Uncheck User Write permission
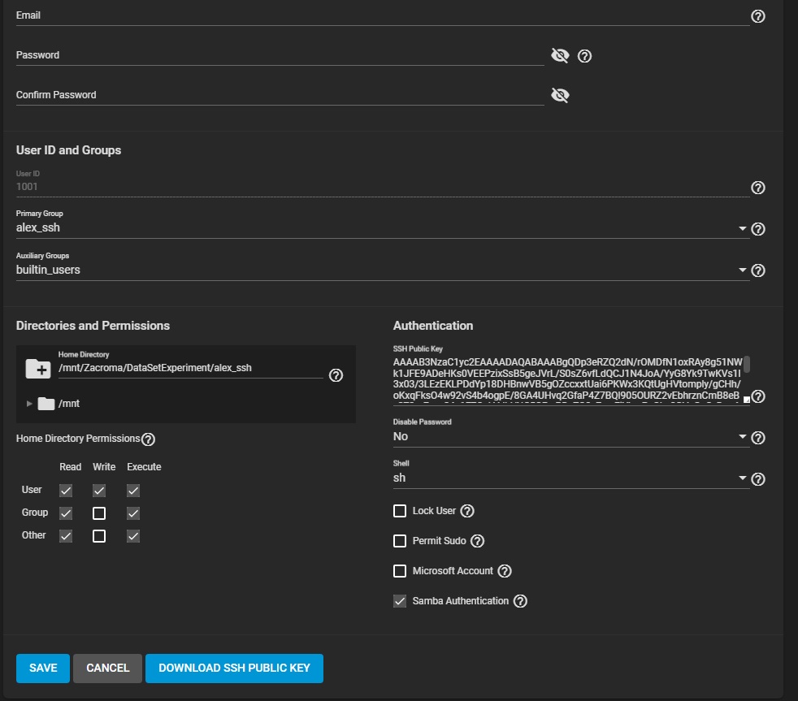 pyautogui.click(x=99, y=491)
